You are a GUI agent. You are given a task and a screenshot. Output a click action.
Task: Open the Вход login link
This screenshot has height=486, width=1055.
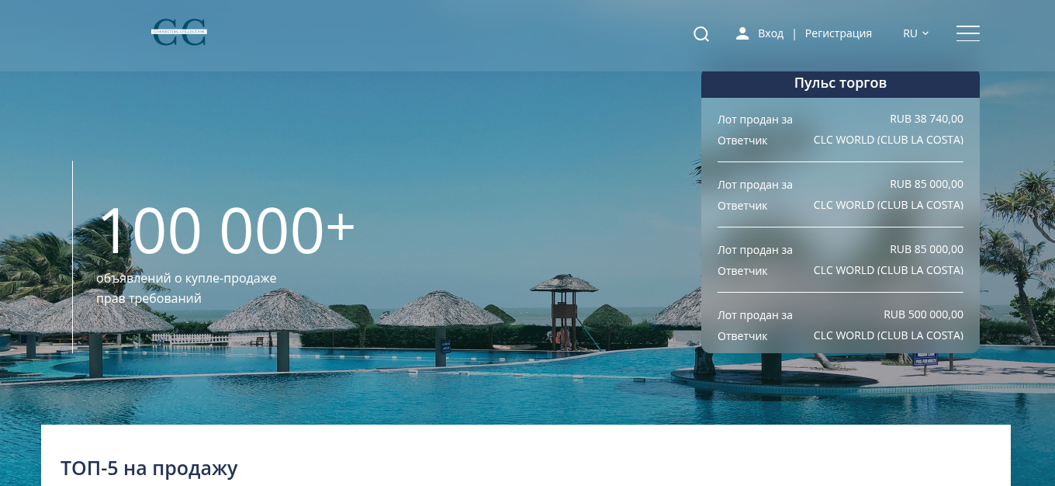pos(770,33)
